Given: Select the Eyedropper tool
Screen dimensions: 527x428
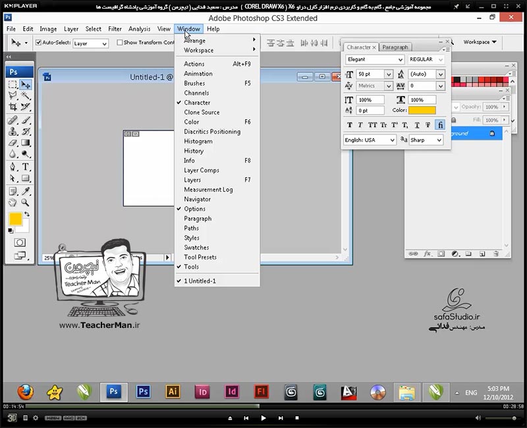Looking at the screenshot, I should (x=26, y=192).
